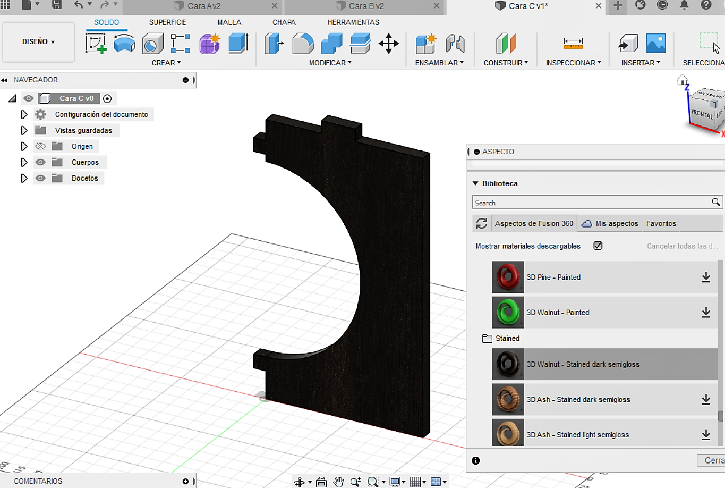The image size is (725, 488).
Task: Click the refresh library icon
Action: pos(482,223)
